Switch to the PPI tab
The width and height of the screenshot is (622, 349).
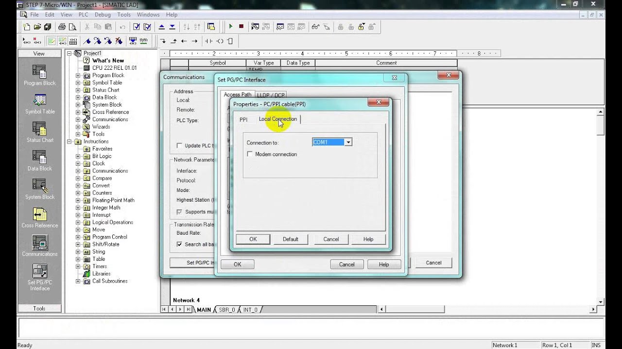pos(243,119)
